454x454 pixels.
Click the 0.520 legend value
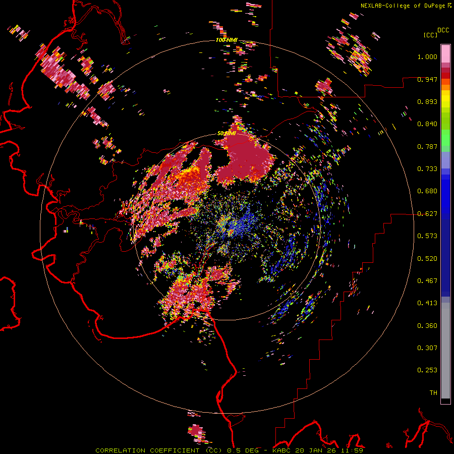(427, 259)
